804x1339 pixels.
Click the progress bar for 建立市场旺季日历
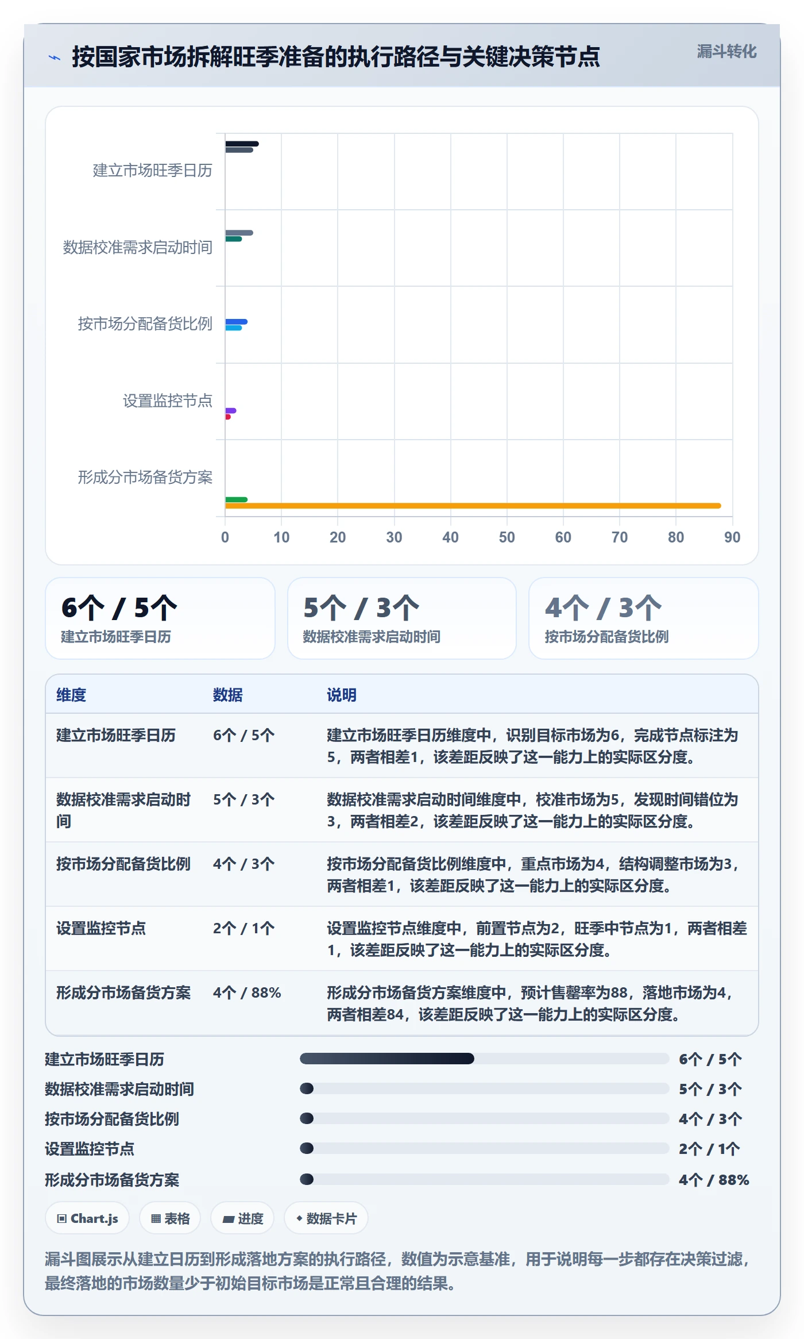[484, 1059]
